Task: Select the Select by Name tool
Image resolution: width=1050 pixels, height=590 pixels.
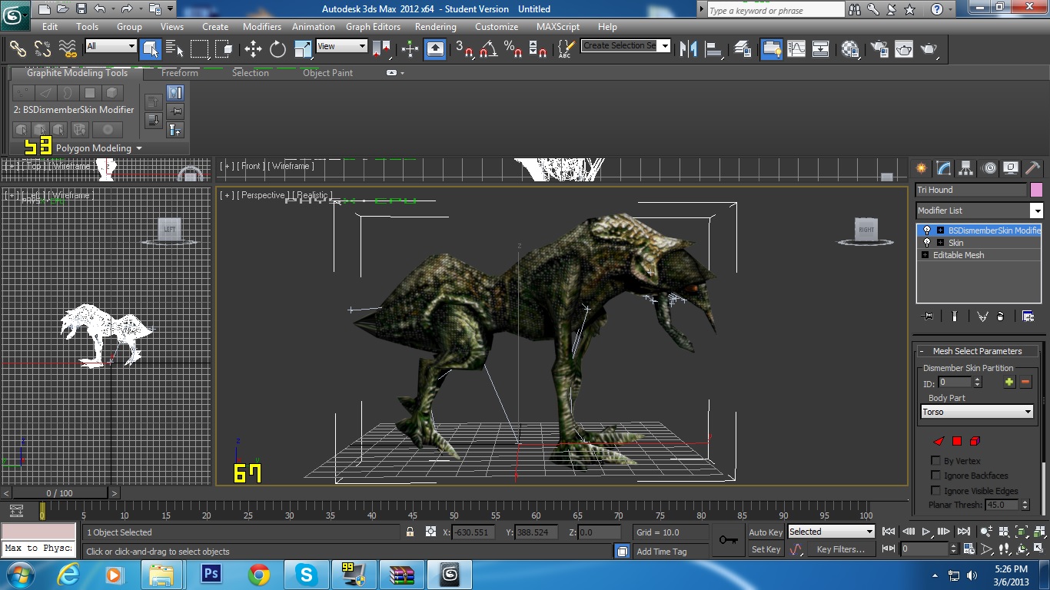Action: click(x=174, y=49)
